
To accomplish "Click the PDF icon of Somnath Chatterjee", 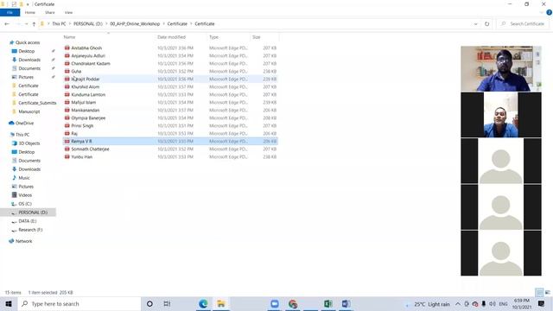I will (x=67, y=149).
